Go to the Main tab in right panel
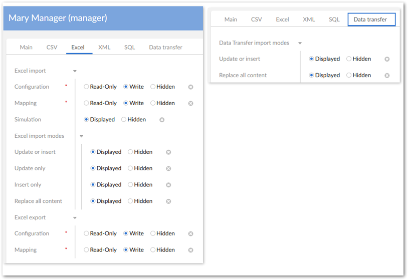The image size is (408, 280). 231,20
